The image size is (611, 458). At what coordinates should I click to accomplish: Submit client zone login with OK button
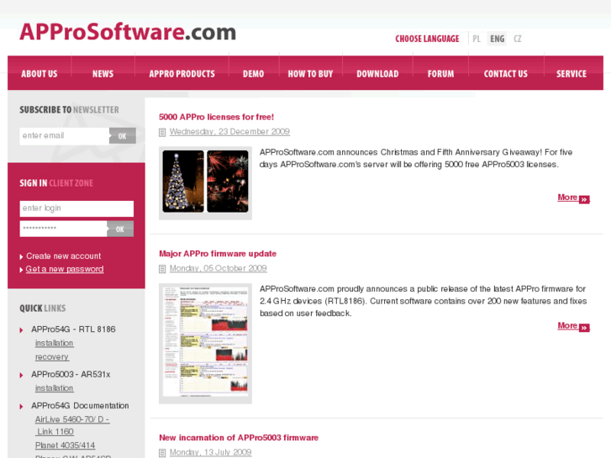[x=120, y=229]
